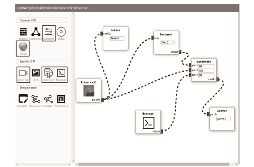The image size is (254, 167).
Task: Open the first template with pencil icon
Action: 23,99
